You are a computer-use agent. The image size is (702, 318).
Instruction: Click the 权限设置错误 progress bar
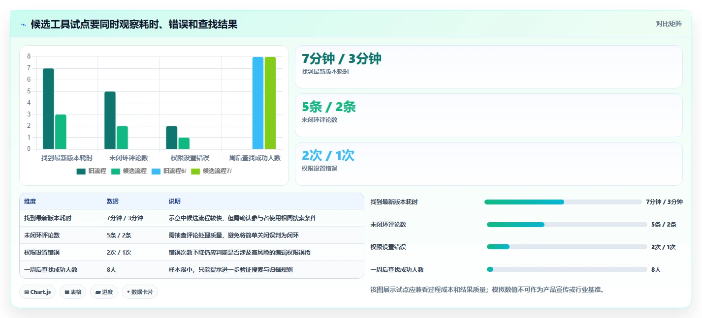pos(567,247)
